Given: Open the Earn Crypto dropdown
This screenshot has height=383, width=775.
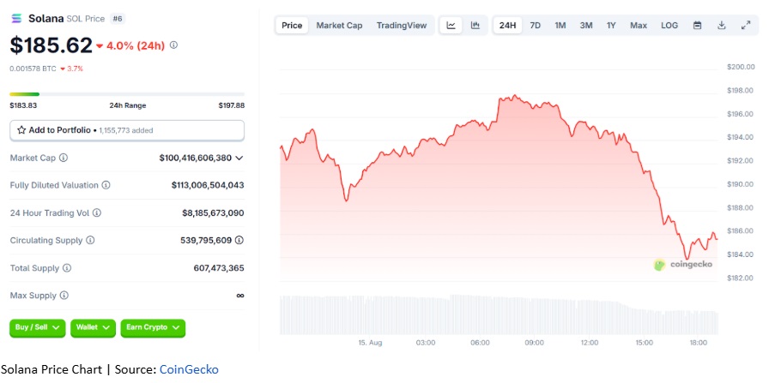Looking at the screenshot, I should pyautogui.click(x=153, y=327).
